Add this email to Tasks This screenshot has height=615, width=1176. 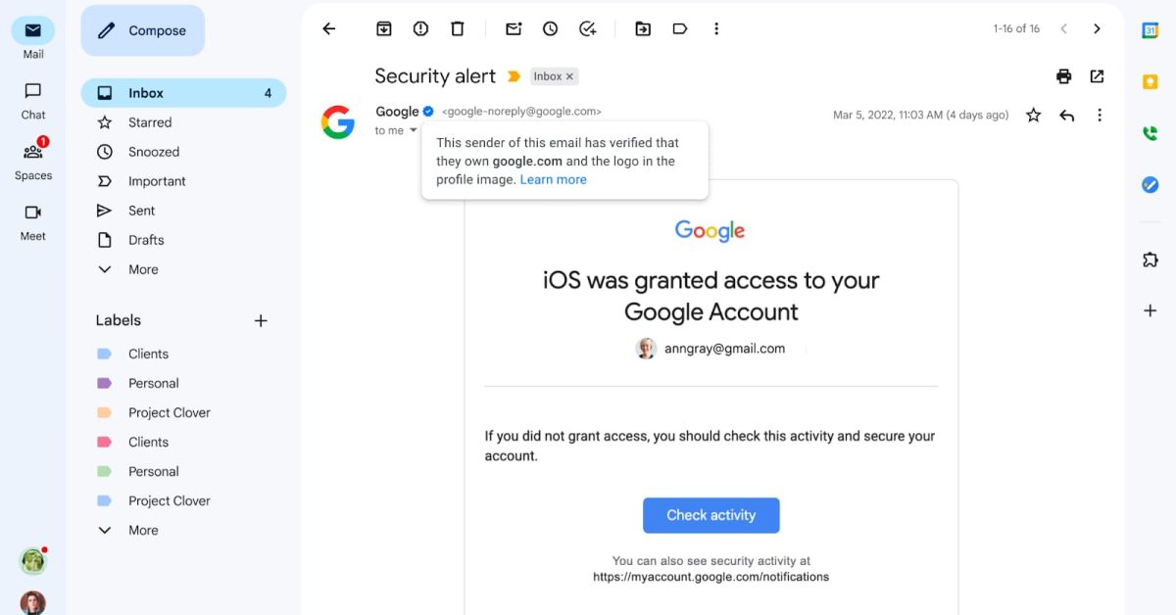pos(587,28)
